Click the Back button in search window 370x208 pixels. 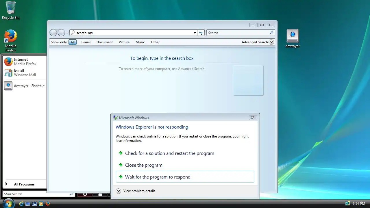[x=53, y=33]
